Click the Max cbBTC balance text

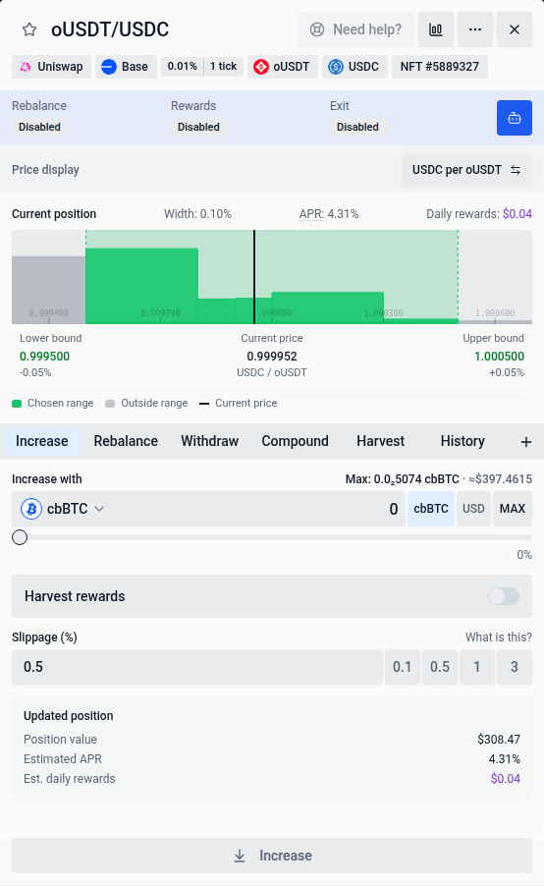(x=403, y=479)
